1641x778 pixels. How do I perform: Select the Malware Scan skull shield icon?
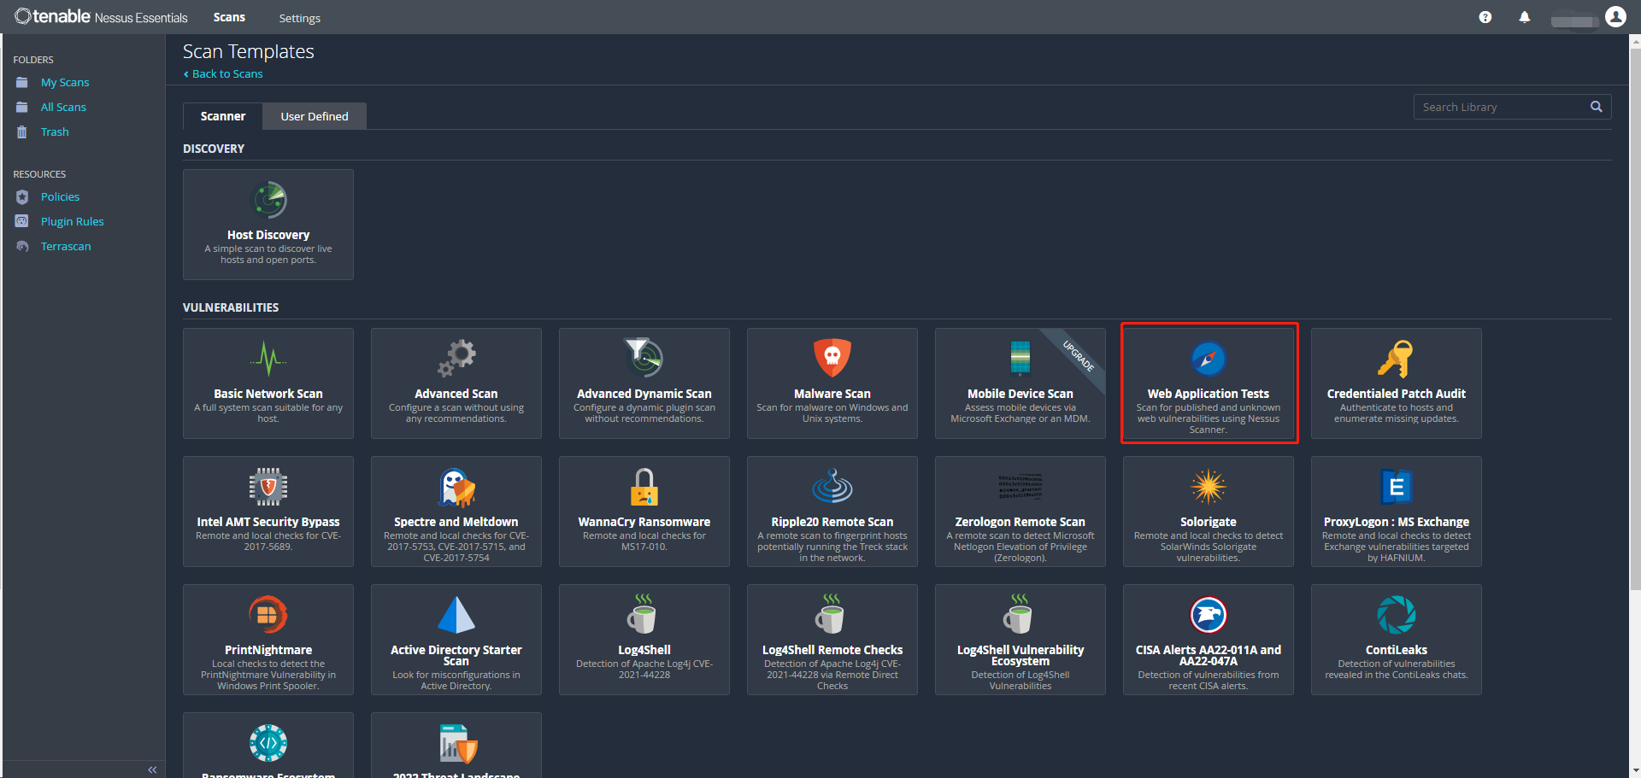tap(832, 359)
